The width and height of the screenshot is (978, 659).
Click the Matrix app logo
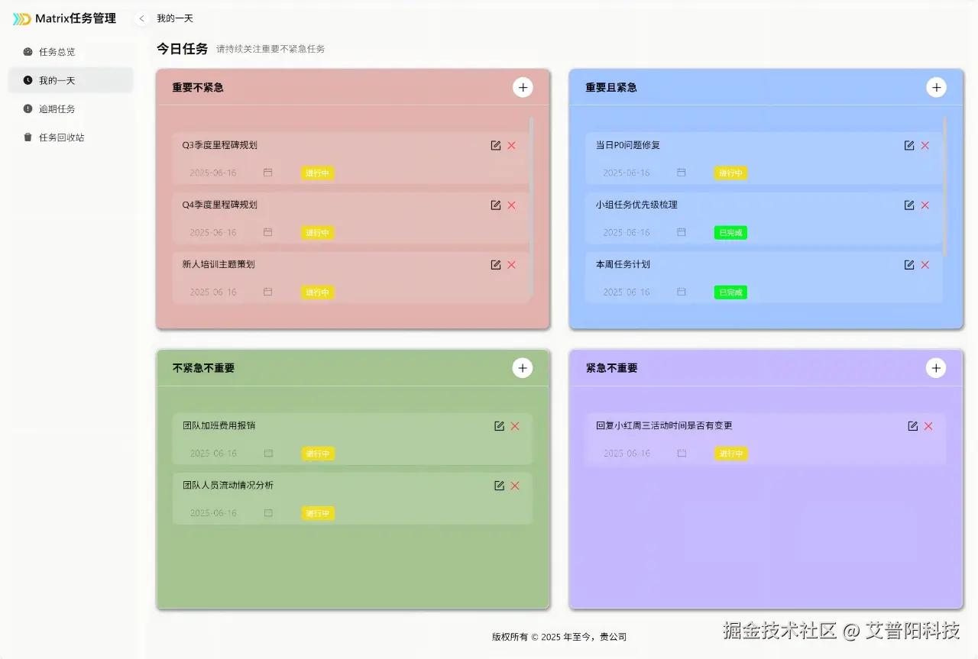click(21, 18)
